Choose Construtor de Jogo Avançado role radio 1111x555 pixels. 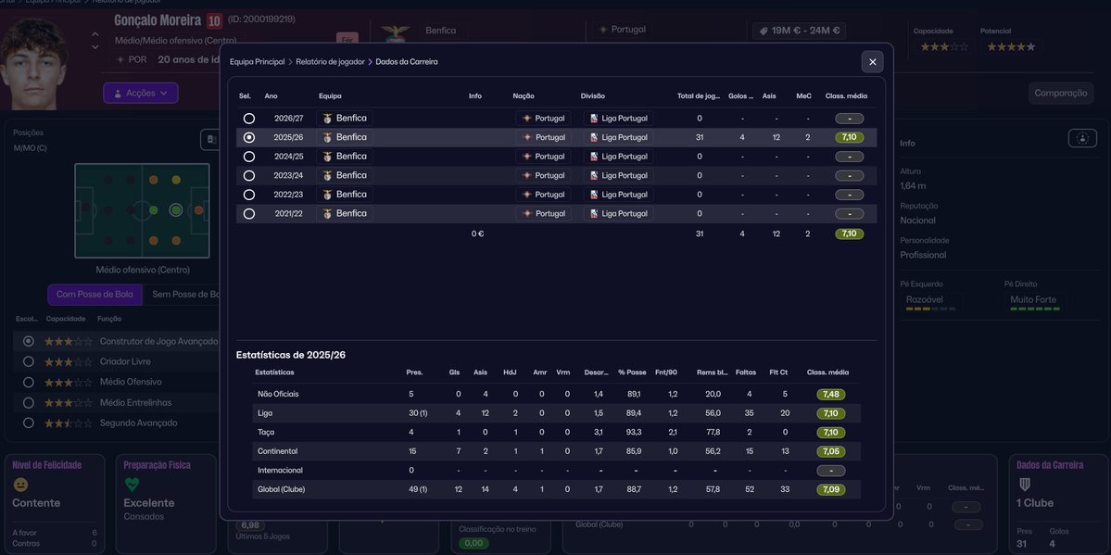point(29,341)
